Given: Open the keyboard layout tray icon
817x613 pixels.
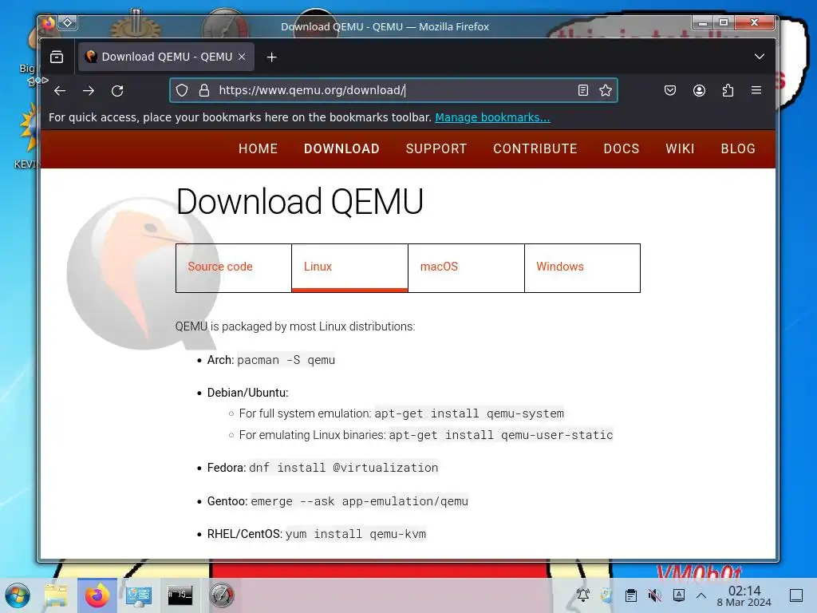Looking at the screenshot, I should [679, 595].
